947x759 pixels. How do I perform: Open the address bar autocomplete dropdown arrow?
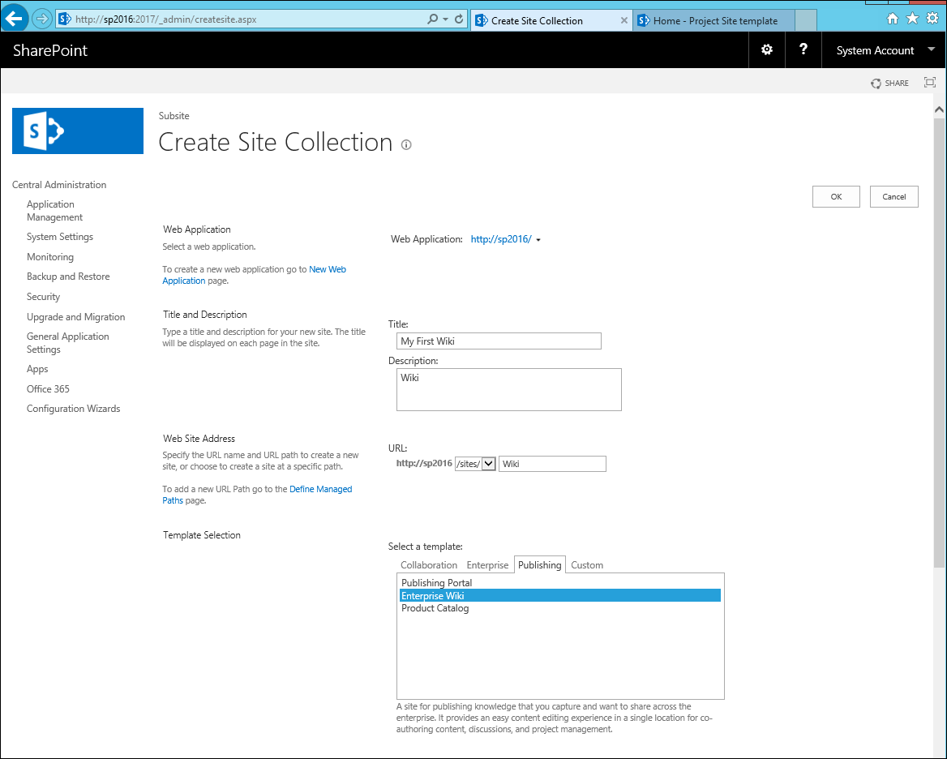click(446, 19)
